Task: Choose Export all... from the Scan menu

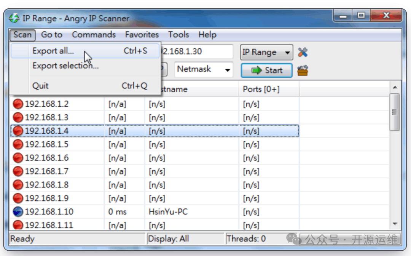Action: coord(53,51)
